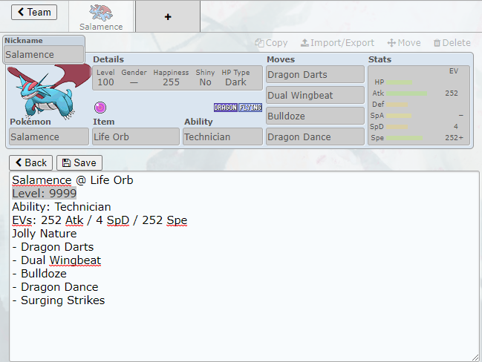The height and width of the screenshot is (362, 482).
Task: Add a new Pokémon with plus tab
Action: pyautogui.click(x=168, y=16)
